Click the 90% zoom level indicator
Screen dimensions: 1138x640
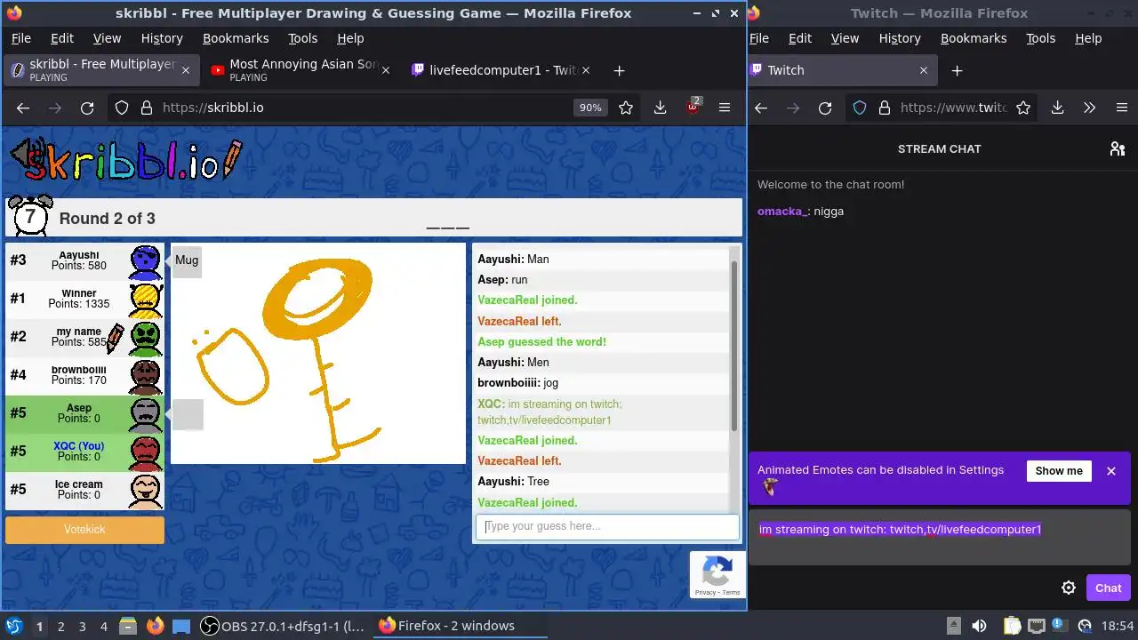coord(590,108)
